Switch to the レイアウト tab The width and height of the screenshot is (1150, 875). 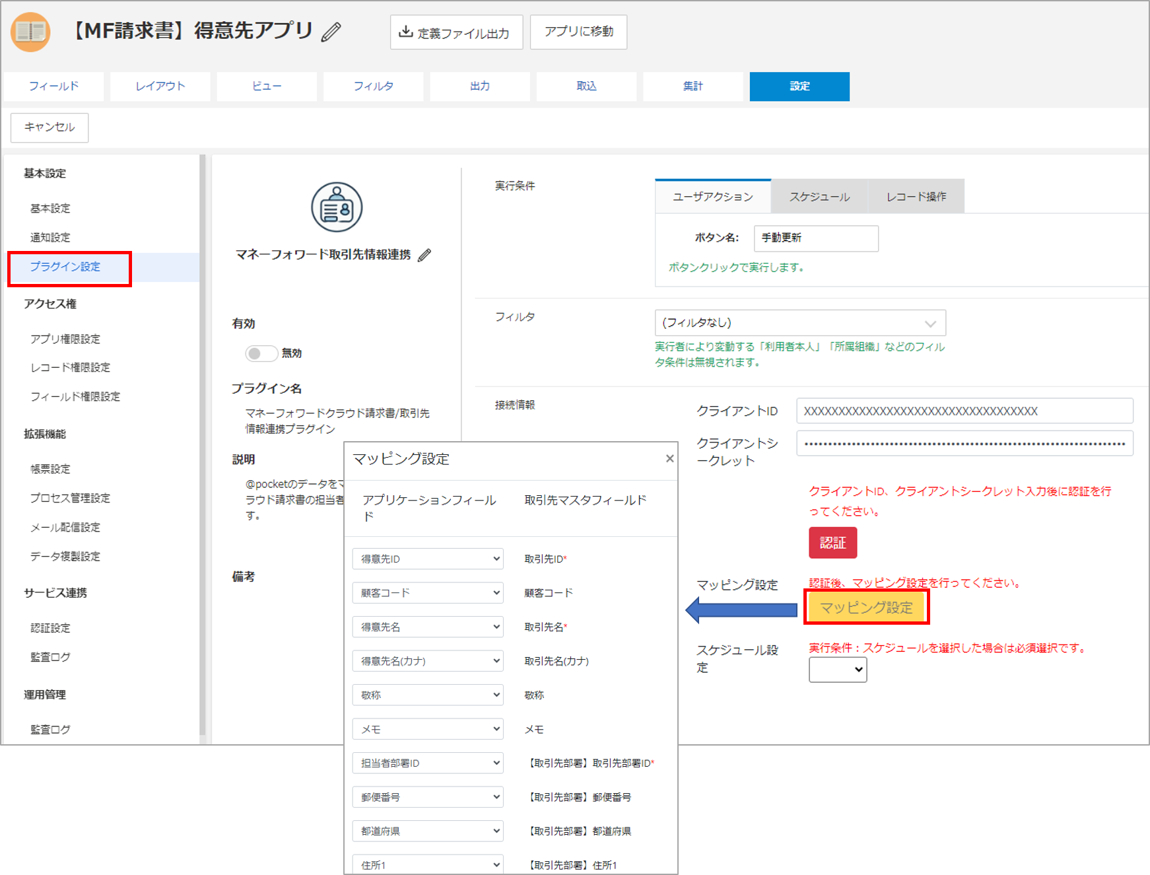click(x=160, y=87)
